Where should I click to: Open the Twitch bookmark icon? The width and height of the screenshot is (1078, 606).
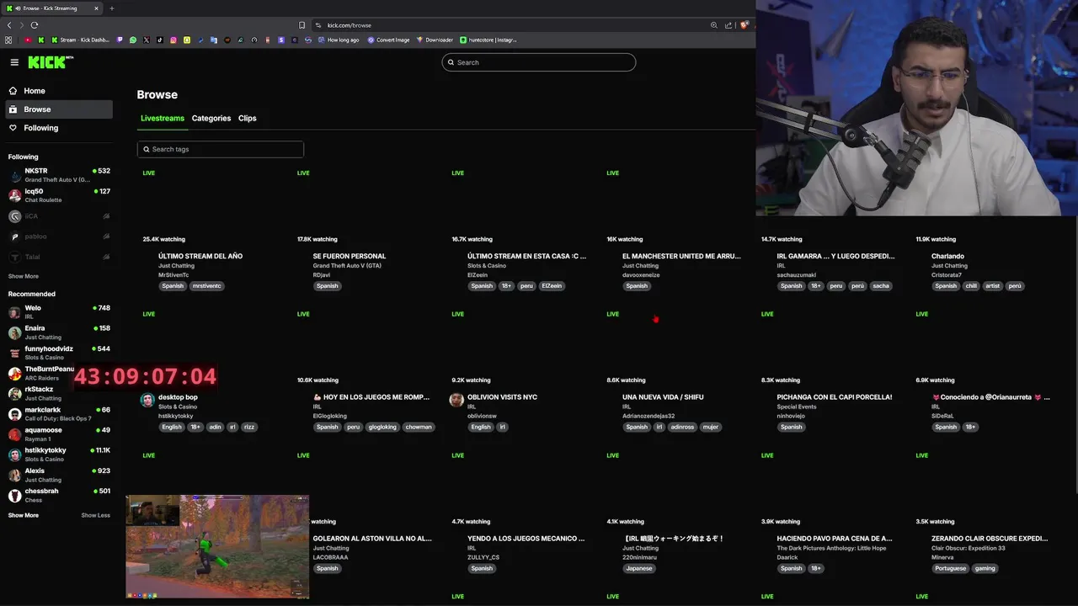click(120, 40)
